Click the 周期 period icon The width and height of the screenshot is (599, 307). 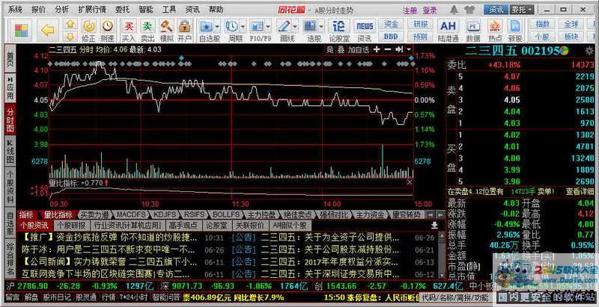click(x=232, y=31)
